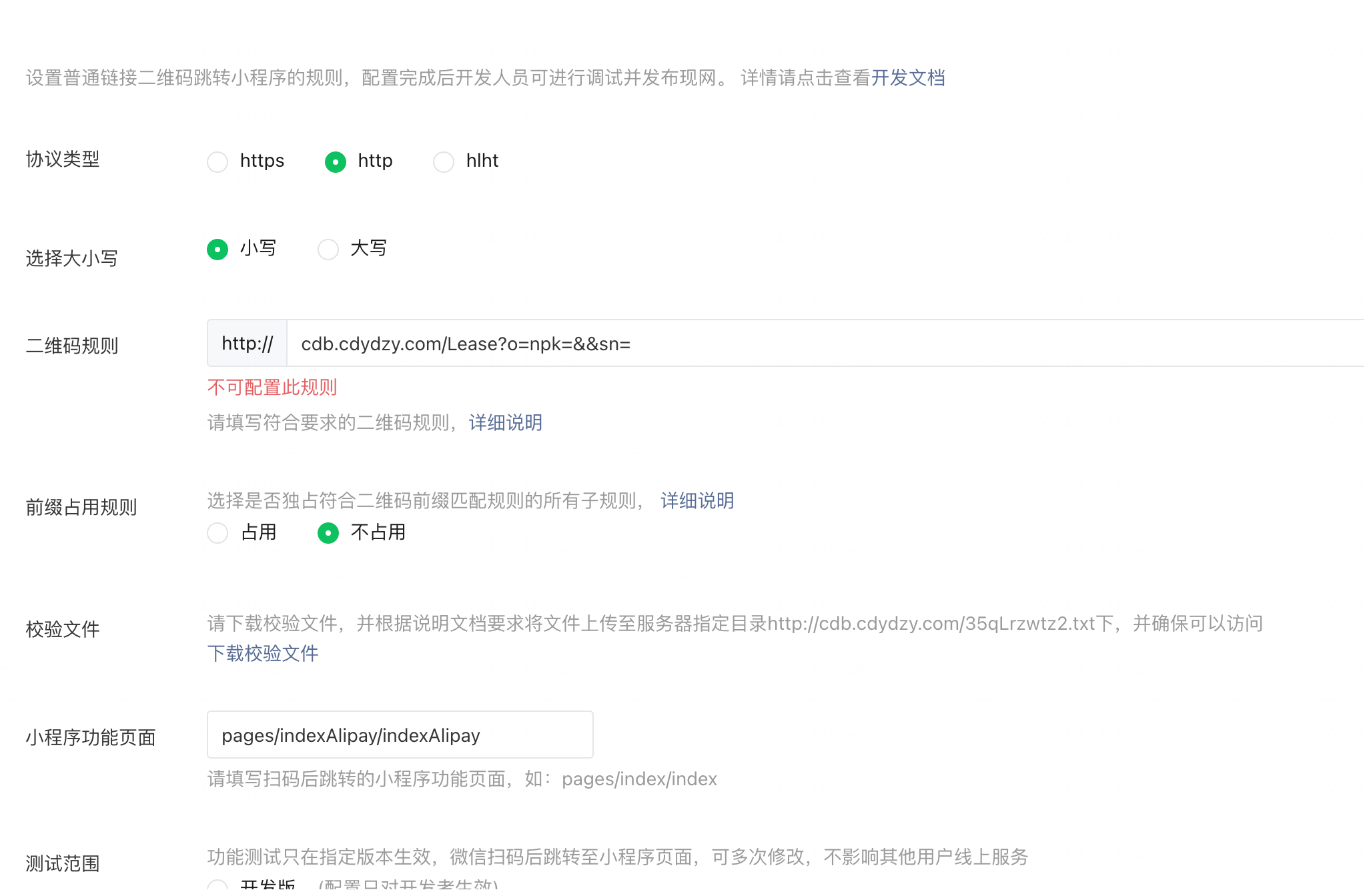Open 详细说明 link for 前缀占用规则

click(x=697, y=500)
